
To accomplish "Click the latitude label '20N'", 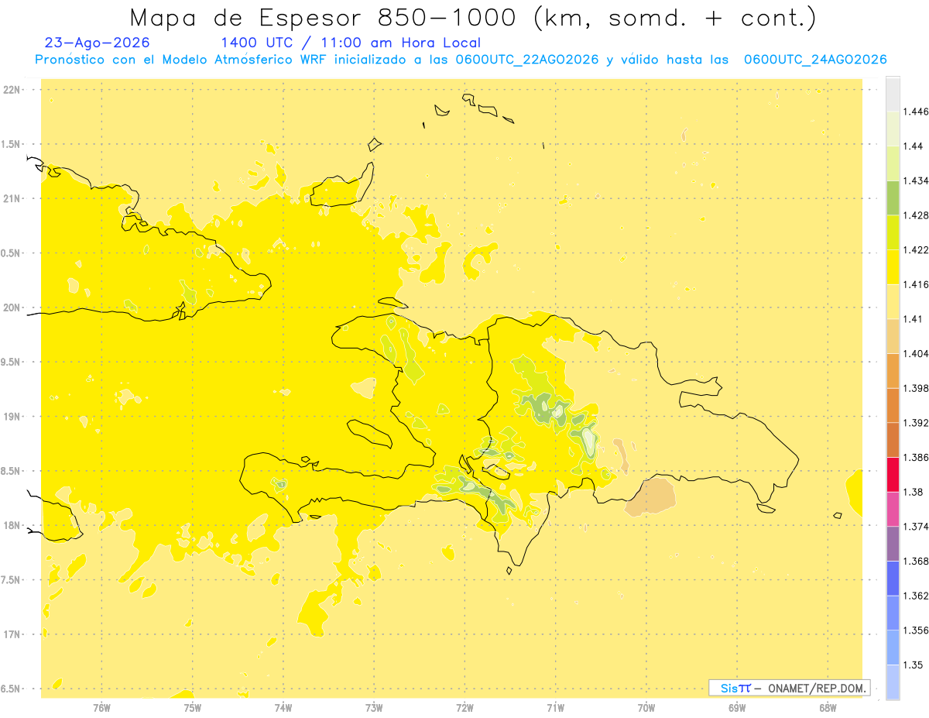I will coord(12,307).
